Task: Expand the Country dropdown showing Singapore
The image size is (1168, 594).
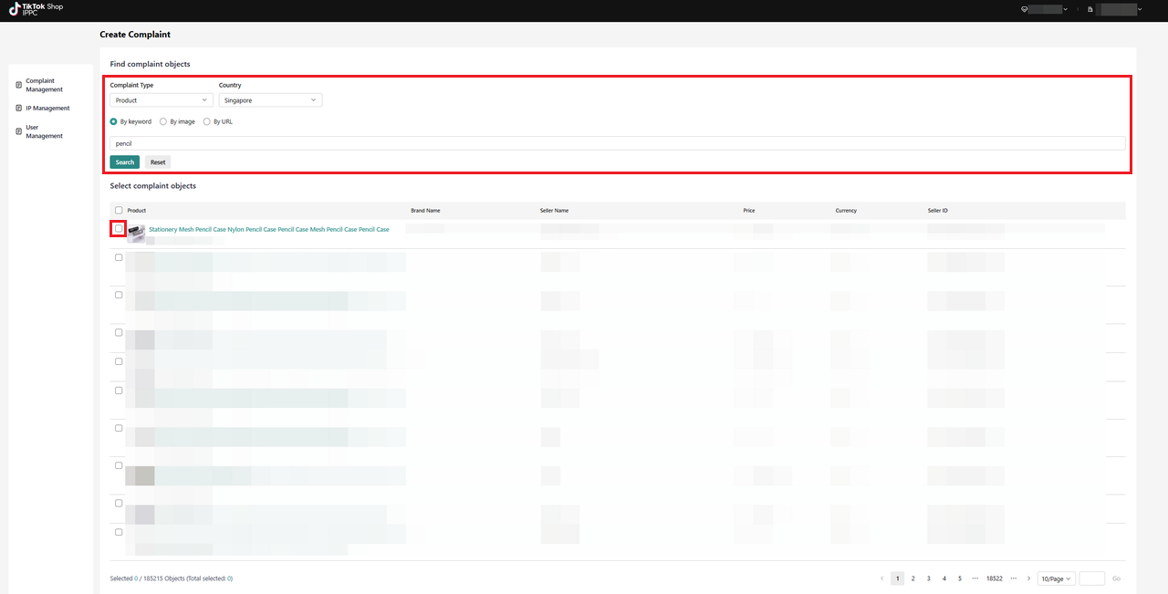Action: [x=270, y=100]
